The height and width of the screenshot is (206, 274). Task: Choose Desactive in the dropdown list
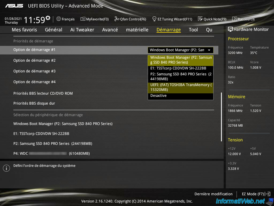point(181,96)
